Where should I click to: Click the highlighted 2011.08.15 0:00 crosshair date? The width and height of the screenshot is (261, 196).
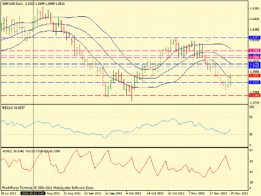33,193
